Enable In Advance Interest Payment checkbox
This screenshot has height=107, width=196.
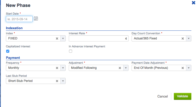click(71, 51)
